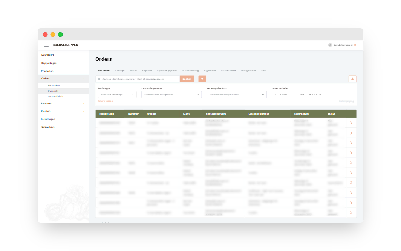Image resolution: width=401 pixels, height=251 pixels.
Task: Open the Ordertype dropdown
Action: [117, 95]
